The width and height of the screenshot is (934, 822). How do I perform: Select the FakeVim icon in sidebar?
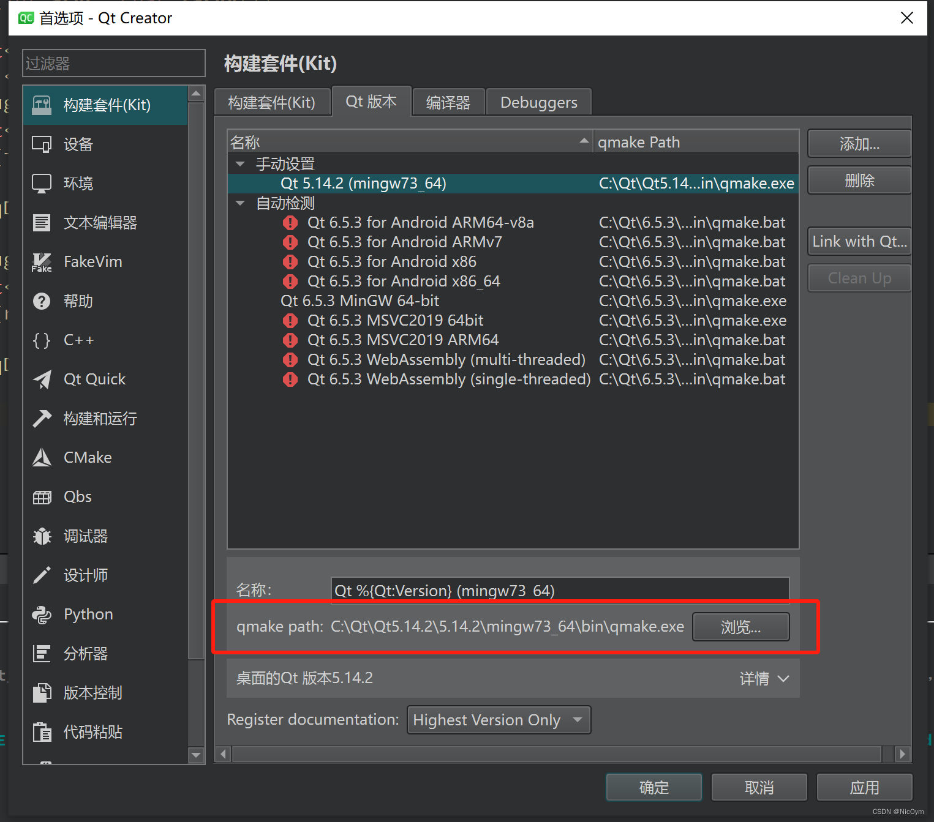coord(42,262)
